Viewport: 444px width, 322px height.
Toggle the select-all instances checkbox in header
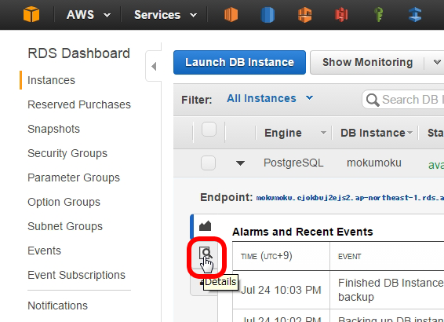tap(209, 130)
